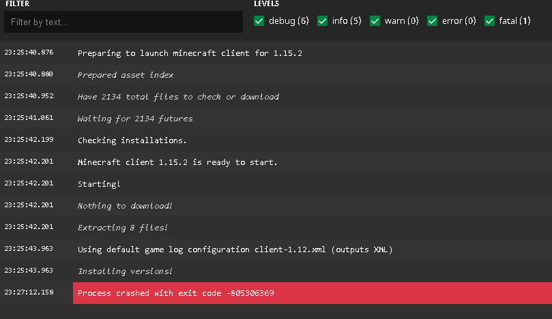Select log line 'Have 2134 total files to check or download'
The width and height of the screenshot is (552, 319).
point(178,97)
